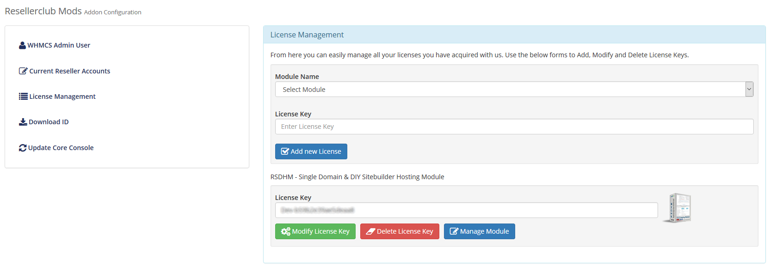Click the download icon beside Download ID
The image size is (770, 266).
[x=23, y=122]
